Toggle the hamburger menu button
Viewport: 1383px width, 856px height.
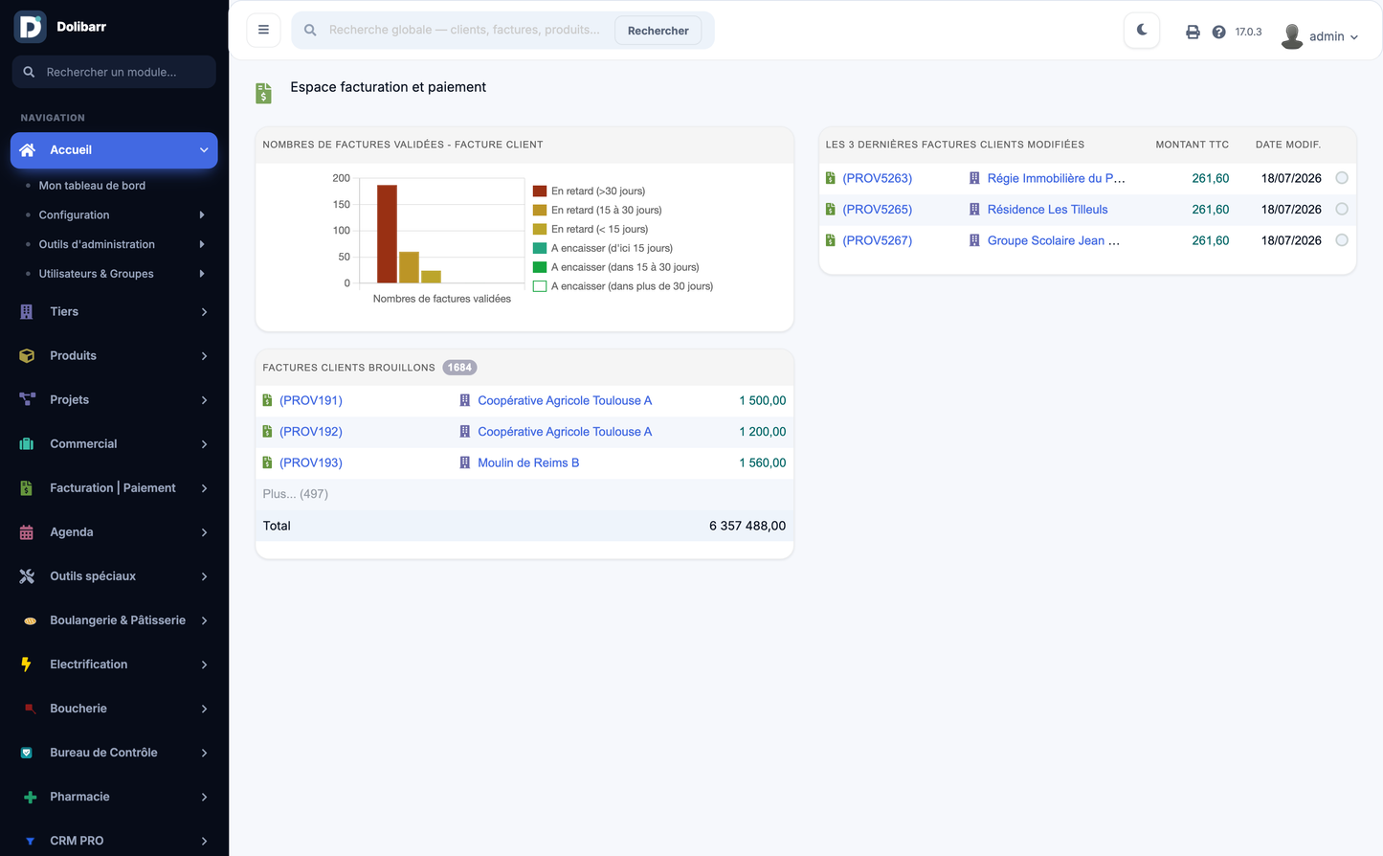click(263, 30)
